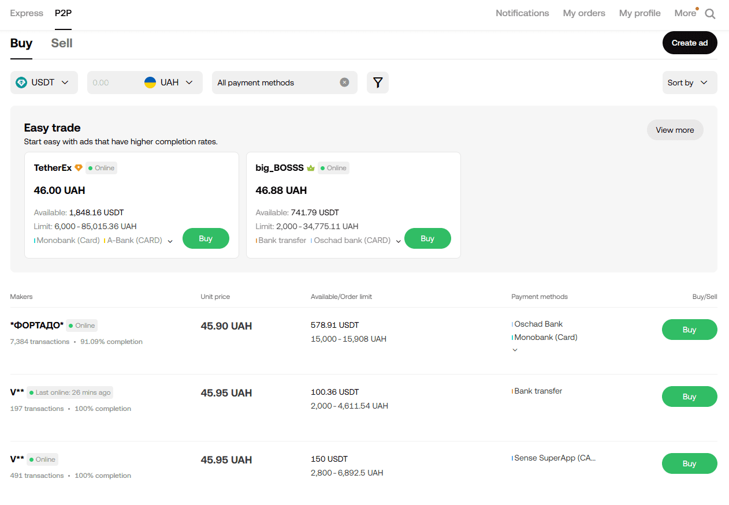Click the Ukrainian flag currency icon
The height and width of the screenshot is (505, 729).
(150, 83)
